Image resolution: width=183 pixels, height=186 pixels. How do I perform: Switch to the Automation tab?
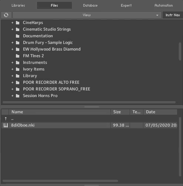point(164,6)
